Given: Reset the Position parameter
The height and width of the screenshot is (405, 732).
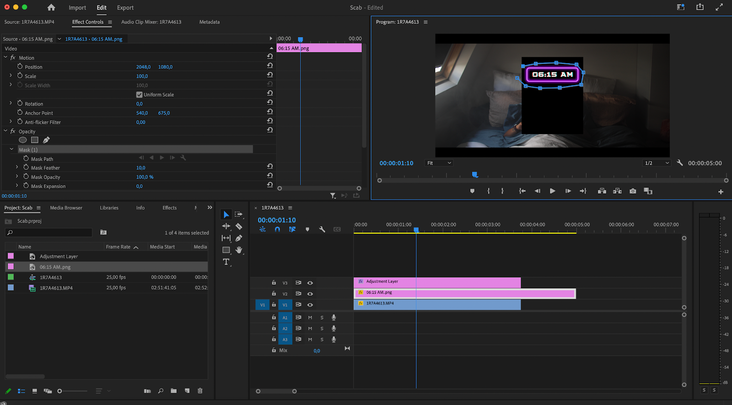Looking at the screenshot, I should coord(270,65).
